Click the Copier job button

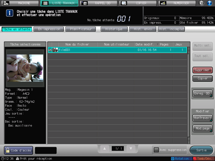tap(203, 78)
